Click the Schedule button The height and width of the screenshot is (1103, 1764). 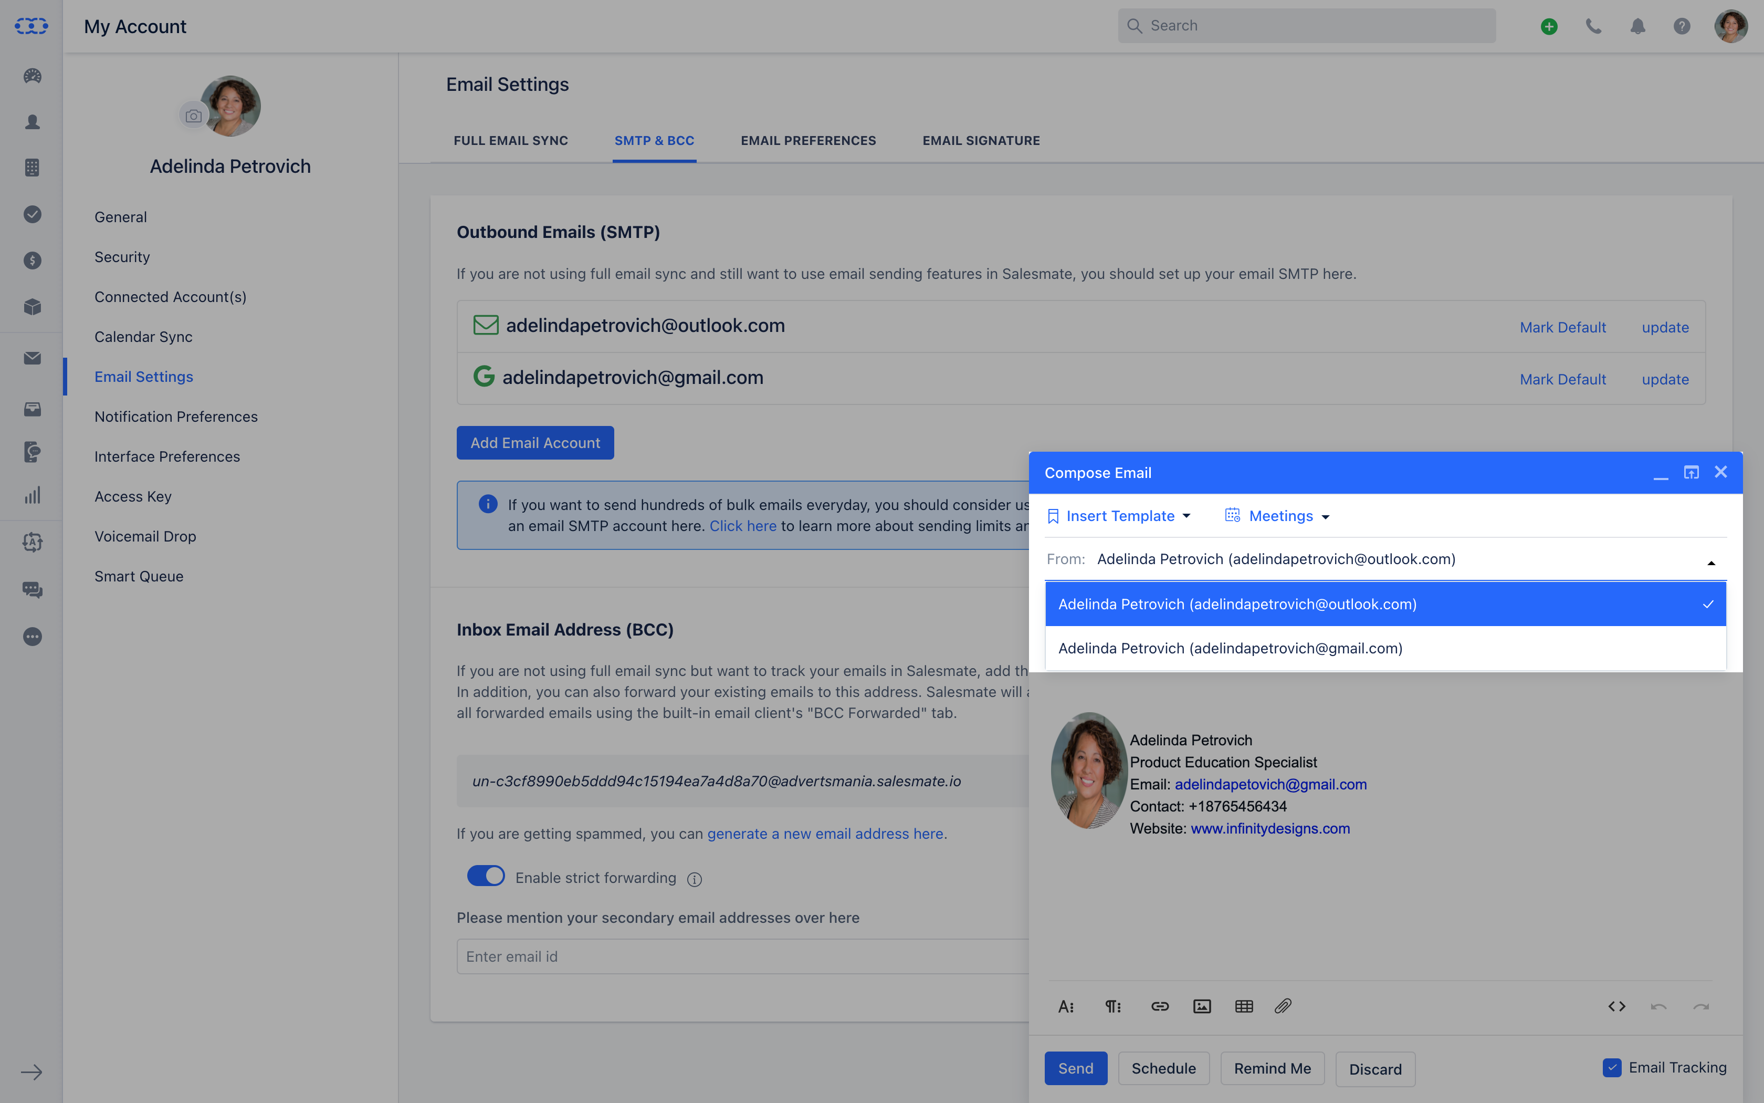click(x=1163, y=1069)
